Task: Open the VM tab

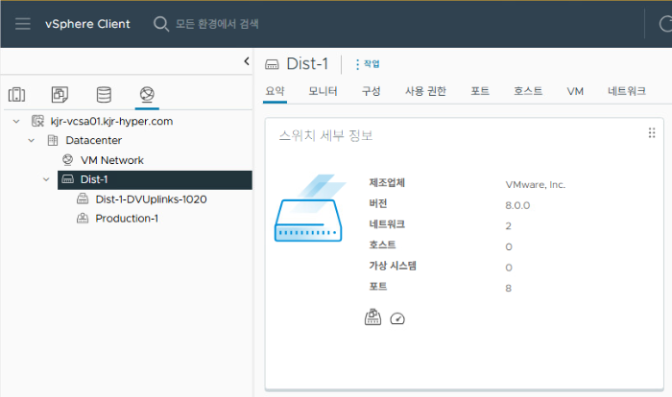Action: (x=575, y=91)
